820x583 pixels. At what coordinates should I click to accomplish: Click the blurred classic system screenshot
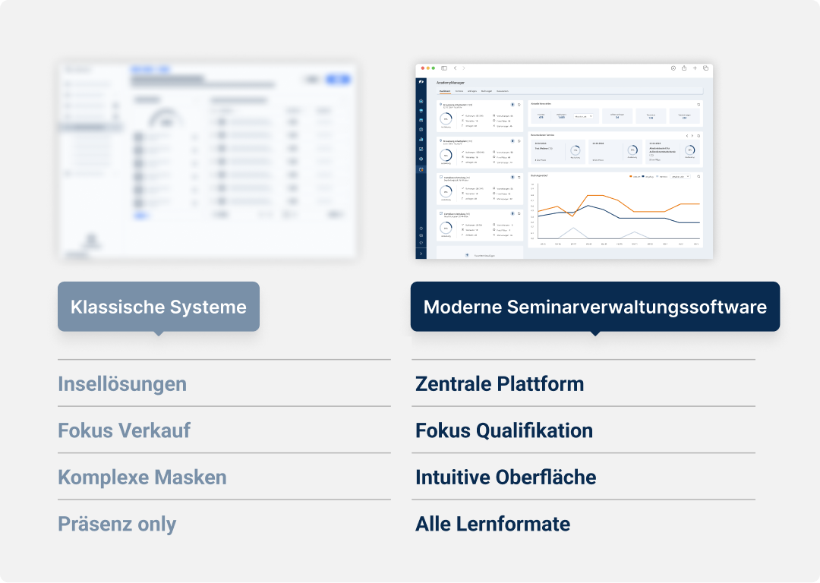207,162
